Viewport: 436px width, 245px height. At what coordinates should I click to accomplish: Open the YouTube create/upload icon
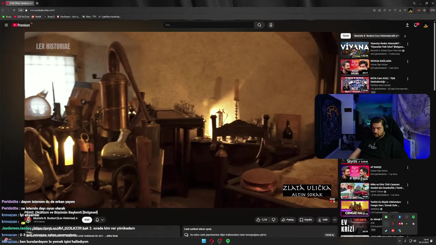coord(407,25)
